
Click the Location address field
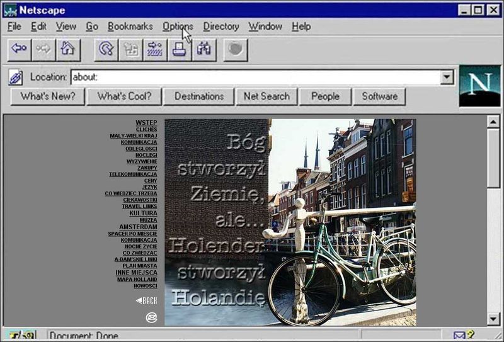coord(255,77)
